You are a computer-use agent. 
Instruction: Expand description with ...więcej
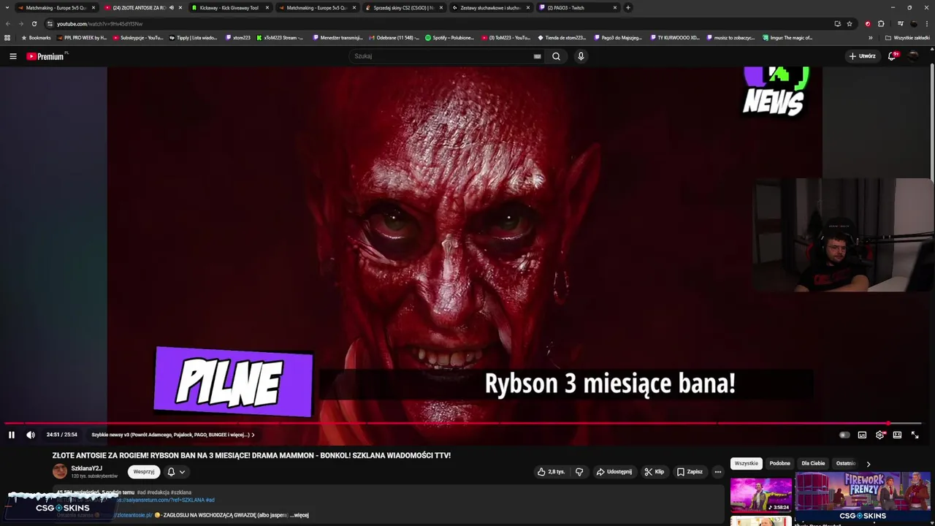pos(299,515)
